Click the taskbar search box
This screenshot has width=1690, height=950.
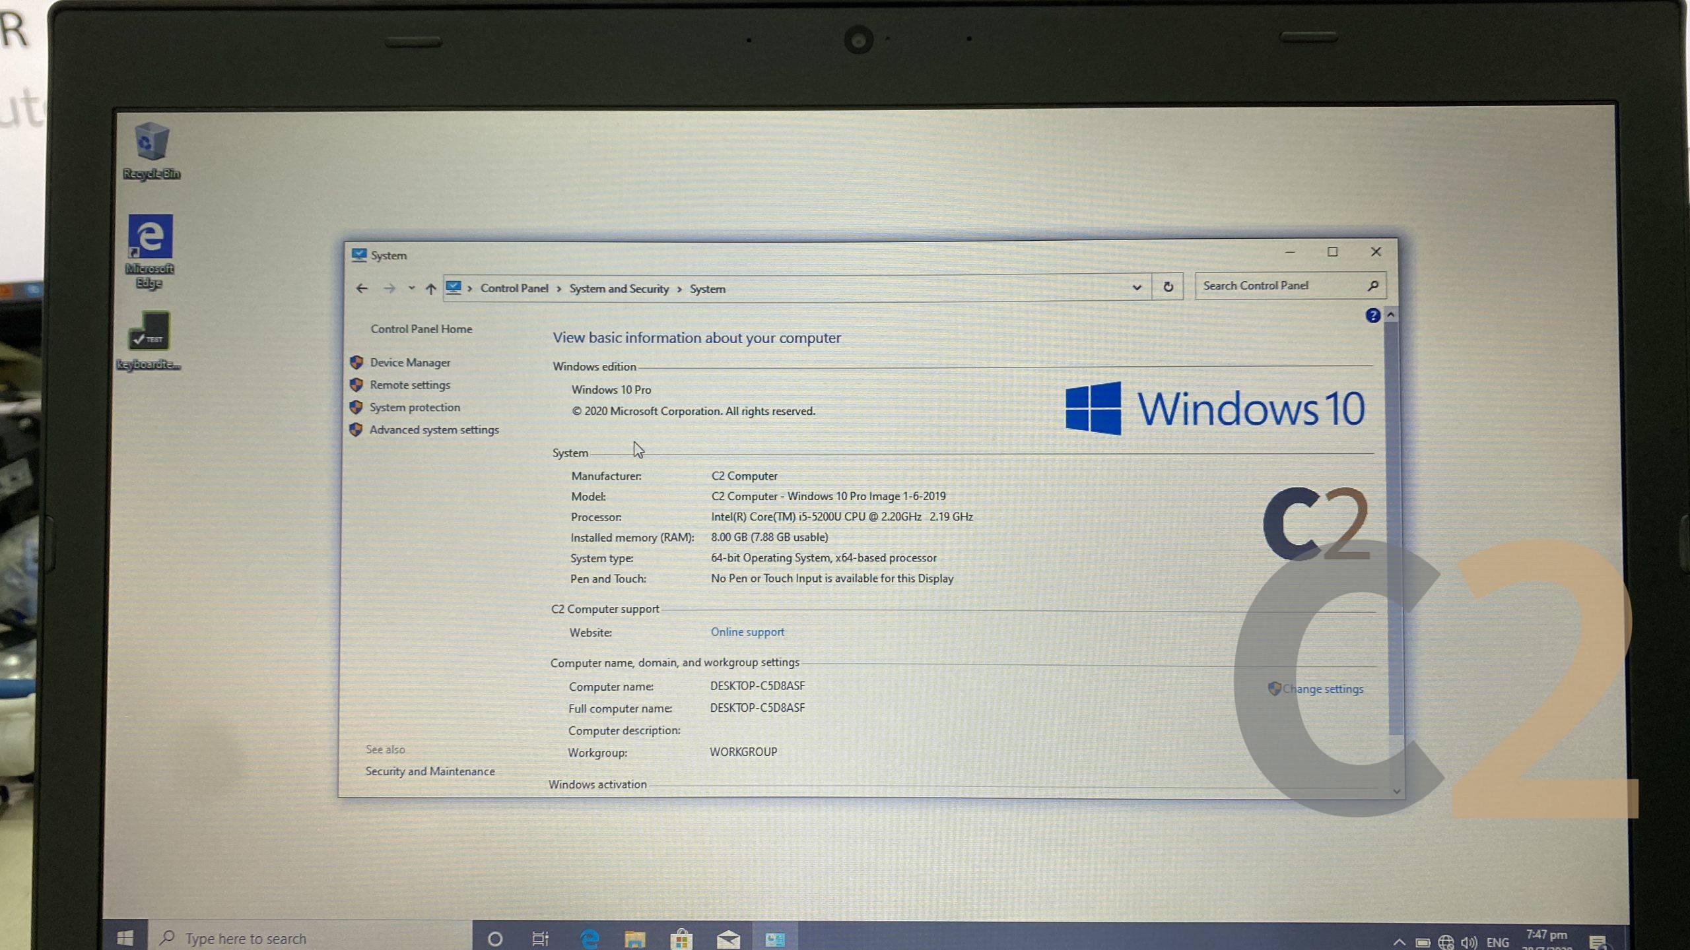[310, 937]
